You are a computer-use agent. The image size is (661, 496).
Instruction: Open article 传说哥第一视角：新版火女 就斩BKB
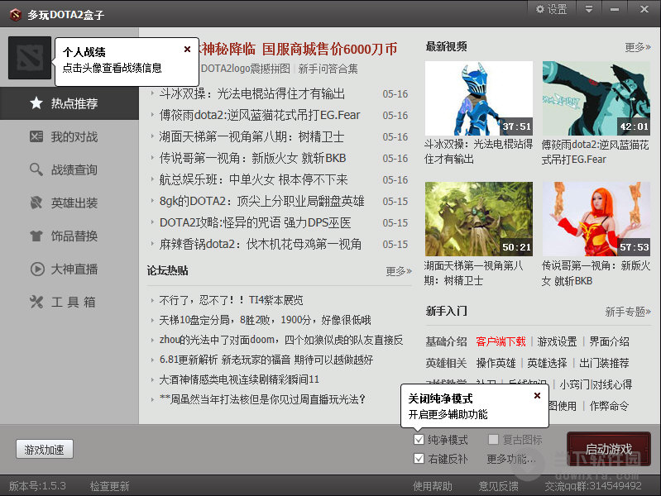[252, 158]
